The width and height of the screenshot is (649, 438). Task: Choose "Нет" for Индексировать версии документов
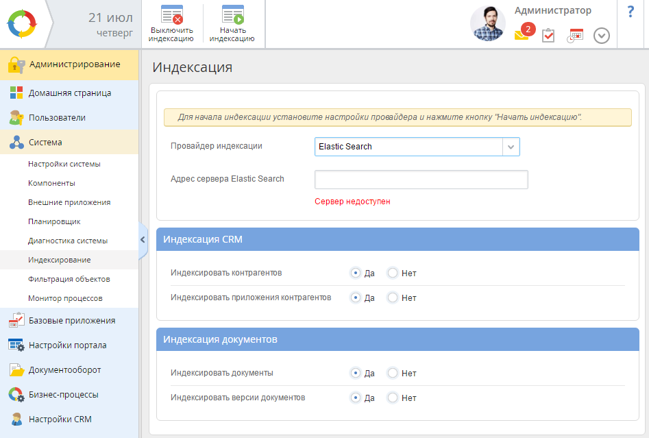coord(393,398)
